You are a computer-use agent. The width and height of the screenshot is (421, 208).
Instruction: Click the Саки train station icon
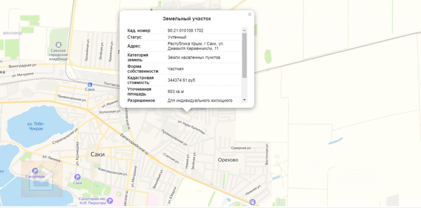pos(90,85)
